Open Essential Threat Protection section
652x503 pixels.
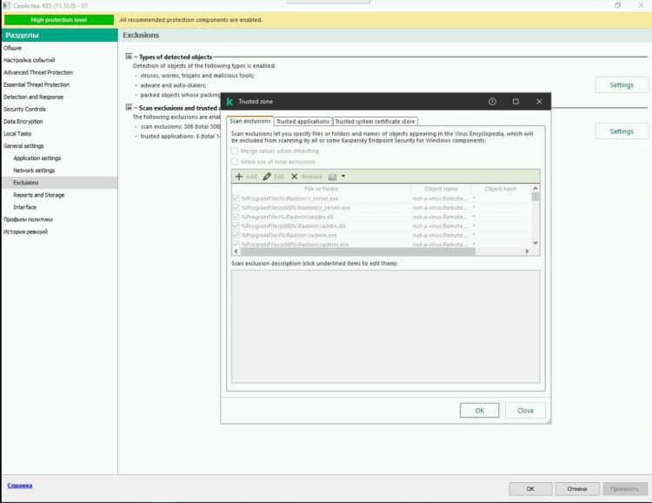pyautogui.click(x=37, y=84)
